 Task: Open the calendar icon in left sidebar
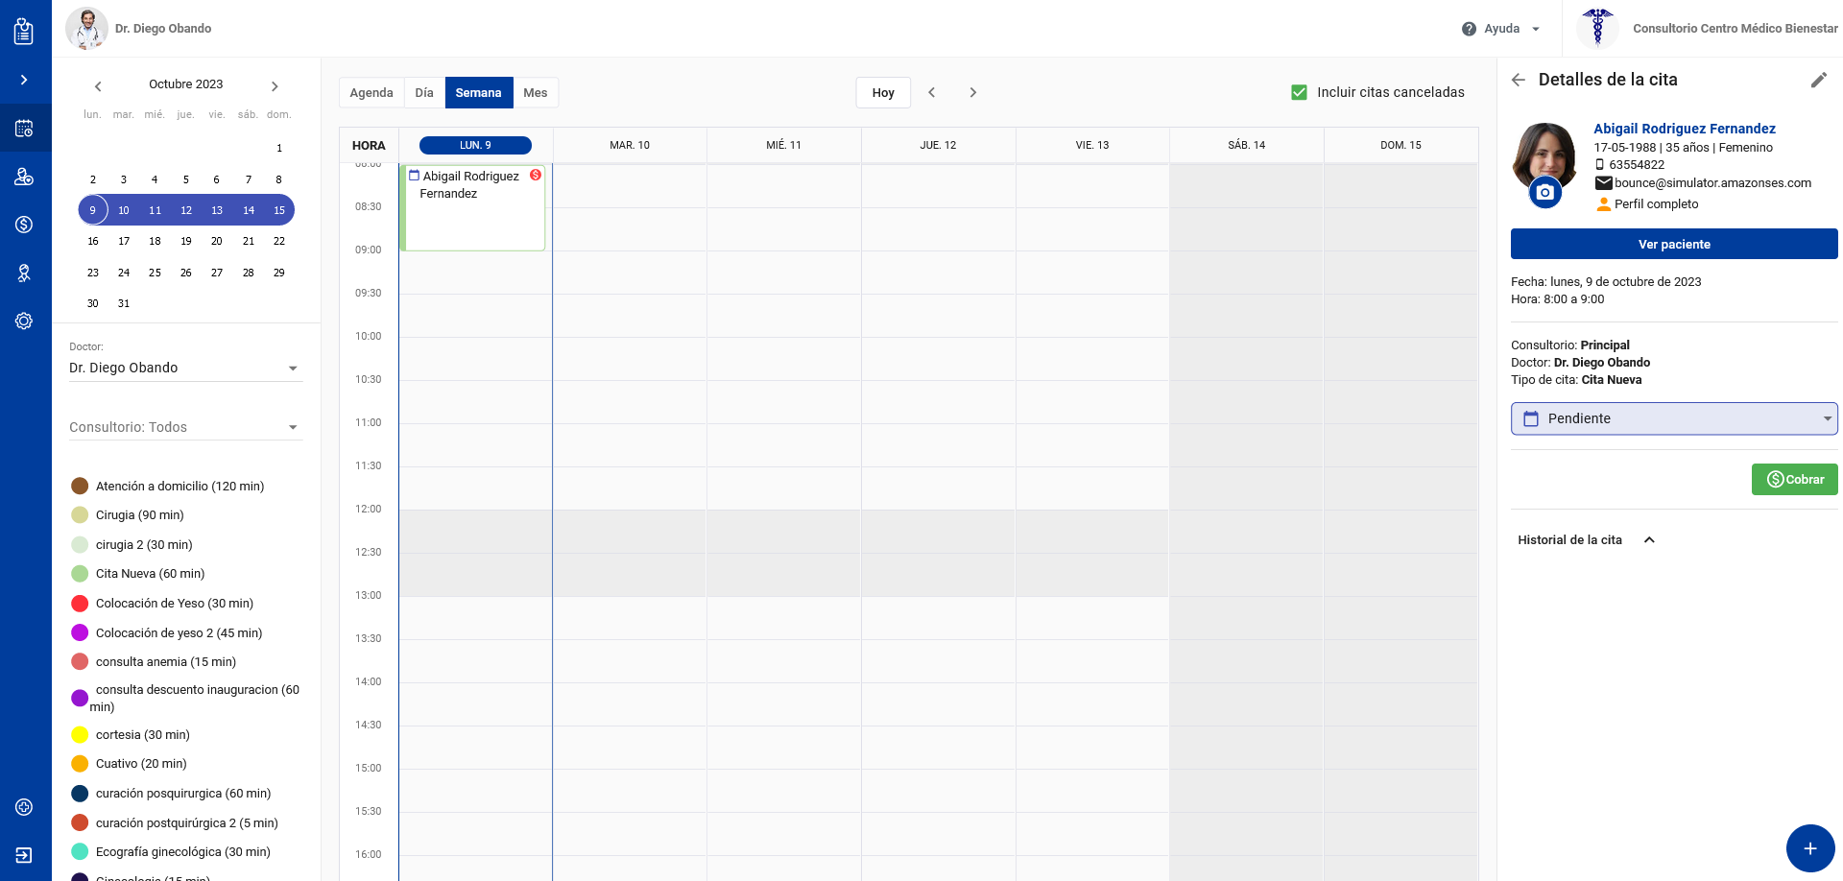[x=24, y=128]
